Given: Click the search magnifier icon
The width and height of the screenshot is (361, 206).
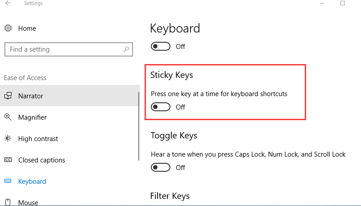Looking at the screenshot, I should (127, 49).
